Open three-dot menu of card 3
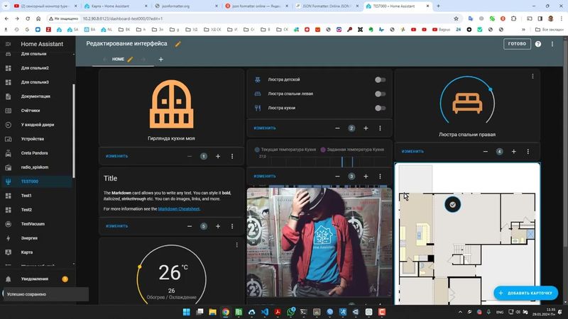The height and width of the screenshot is (319, 568). pyautogui.click(x=380, y=176)
